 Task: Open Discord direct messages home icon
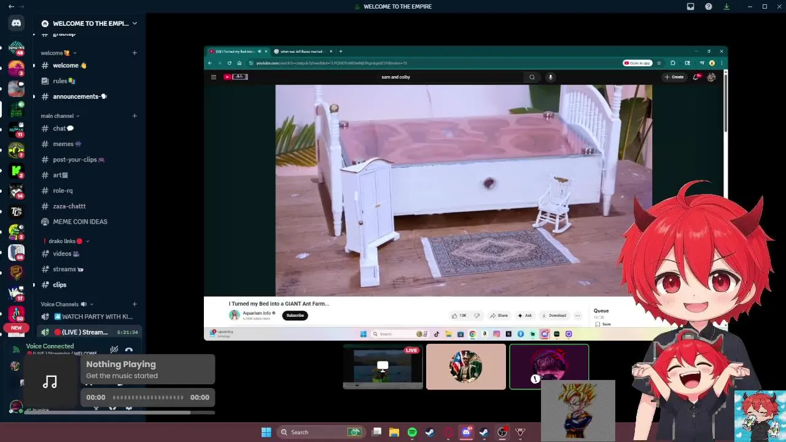[x=17, y=23]
